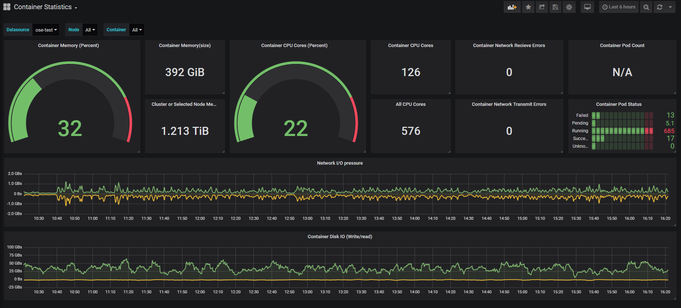Viewport: 681px width, 308px height.
Task: Star this dashboard as favorite
Action: click(528, 7)
